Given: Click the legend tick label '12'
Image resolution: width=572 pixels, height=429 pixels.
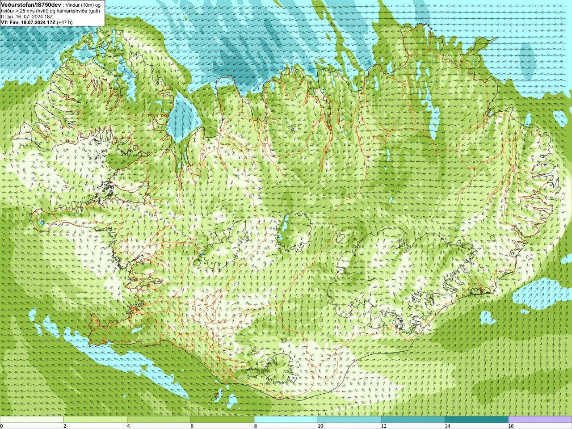Looking at the screenshot, I should (x=383, y=426).
